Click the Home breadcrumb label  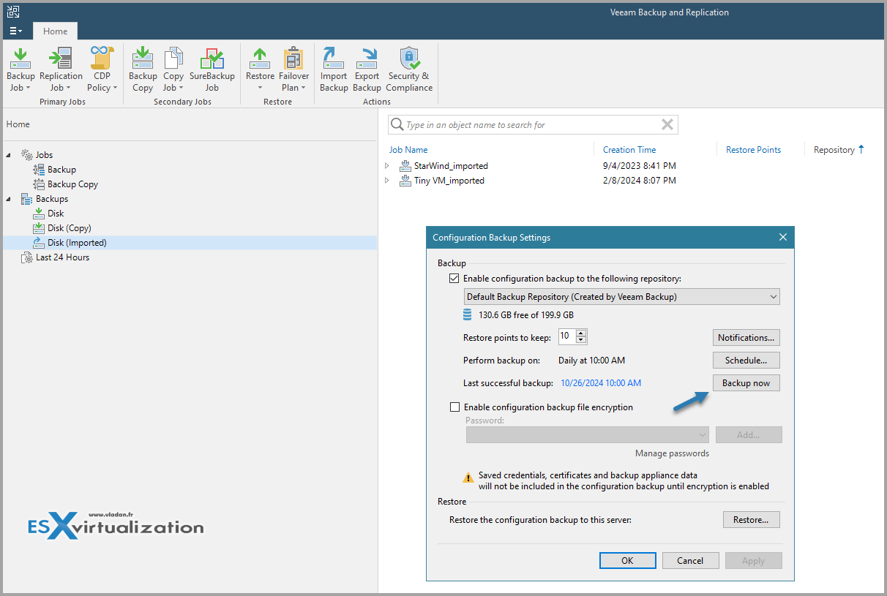(x=18, y=124)
